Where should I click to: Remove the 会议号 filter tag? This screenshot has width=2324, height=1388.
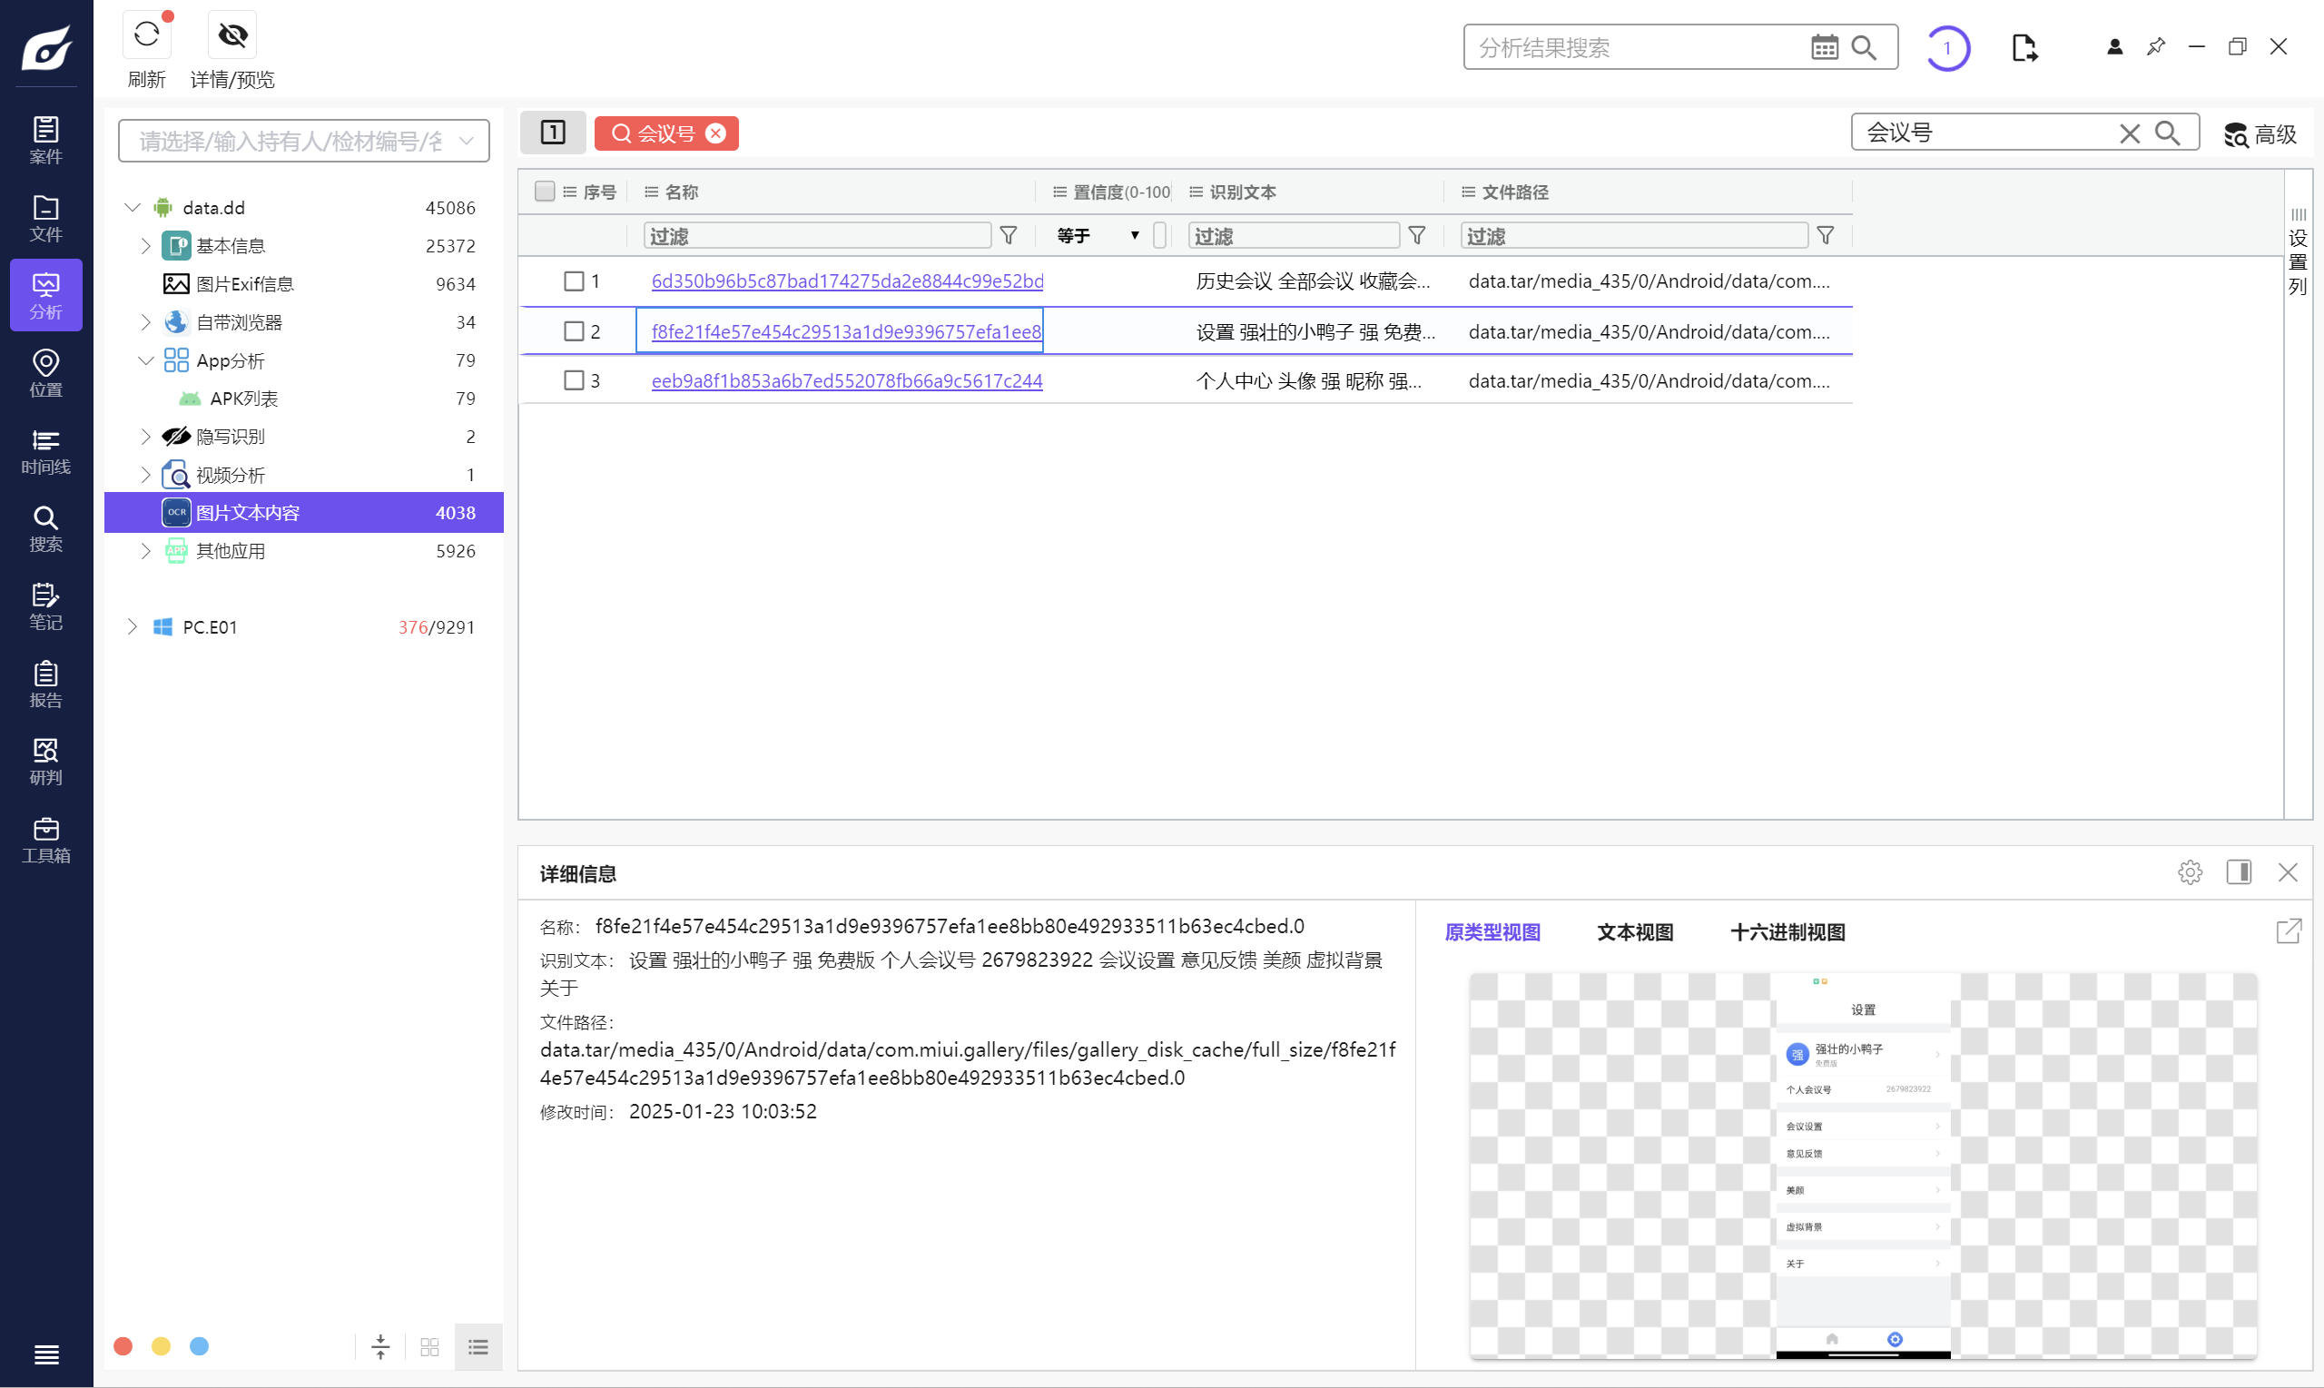715,133
